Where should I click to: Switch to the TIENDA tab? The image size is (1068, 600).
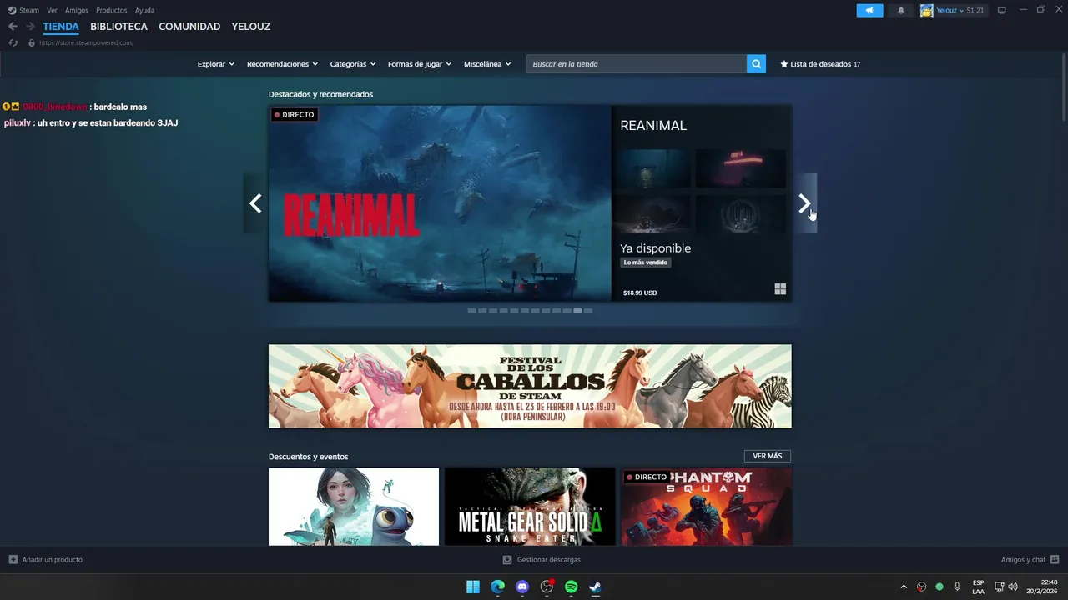61,27
